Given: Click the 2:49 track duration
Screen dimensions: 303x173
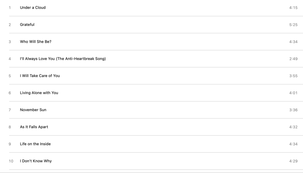Looking at the screenshot, I should point(293,59).
